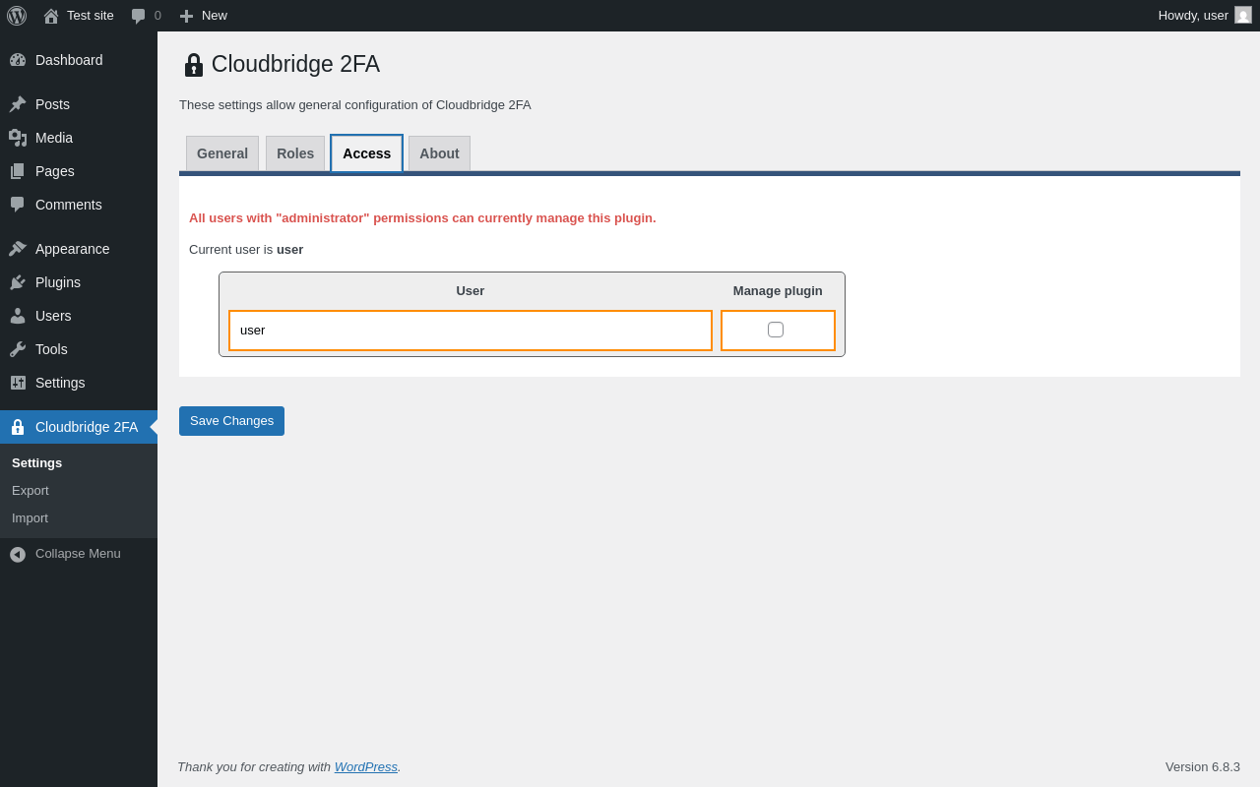
Task: Switch to the Roles tab
Action: click(295, 153)
